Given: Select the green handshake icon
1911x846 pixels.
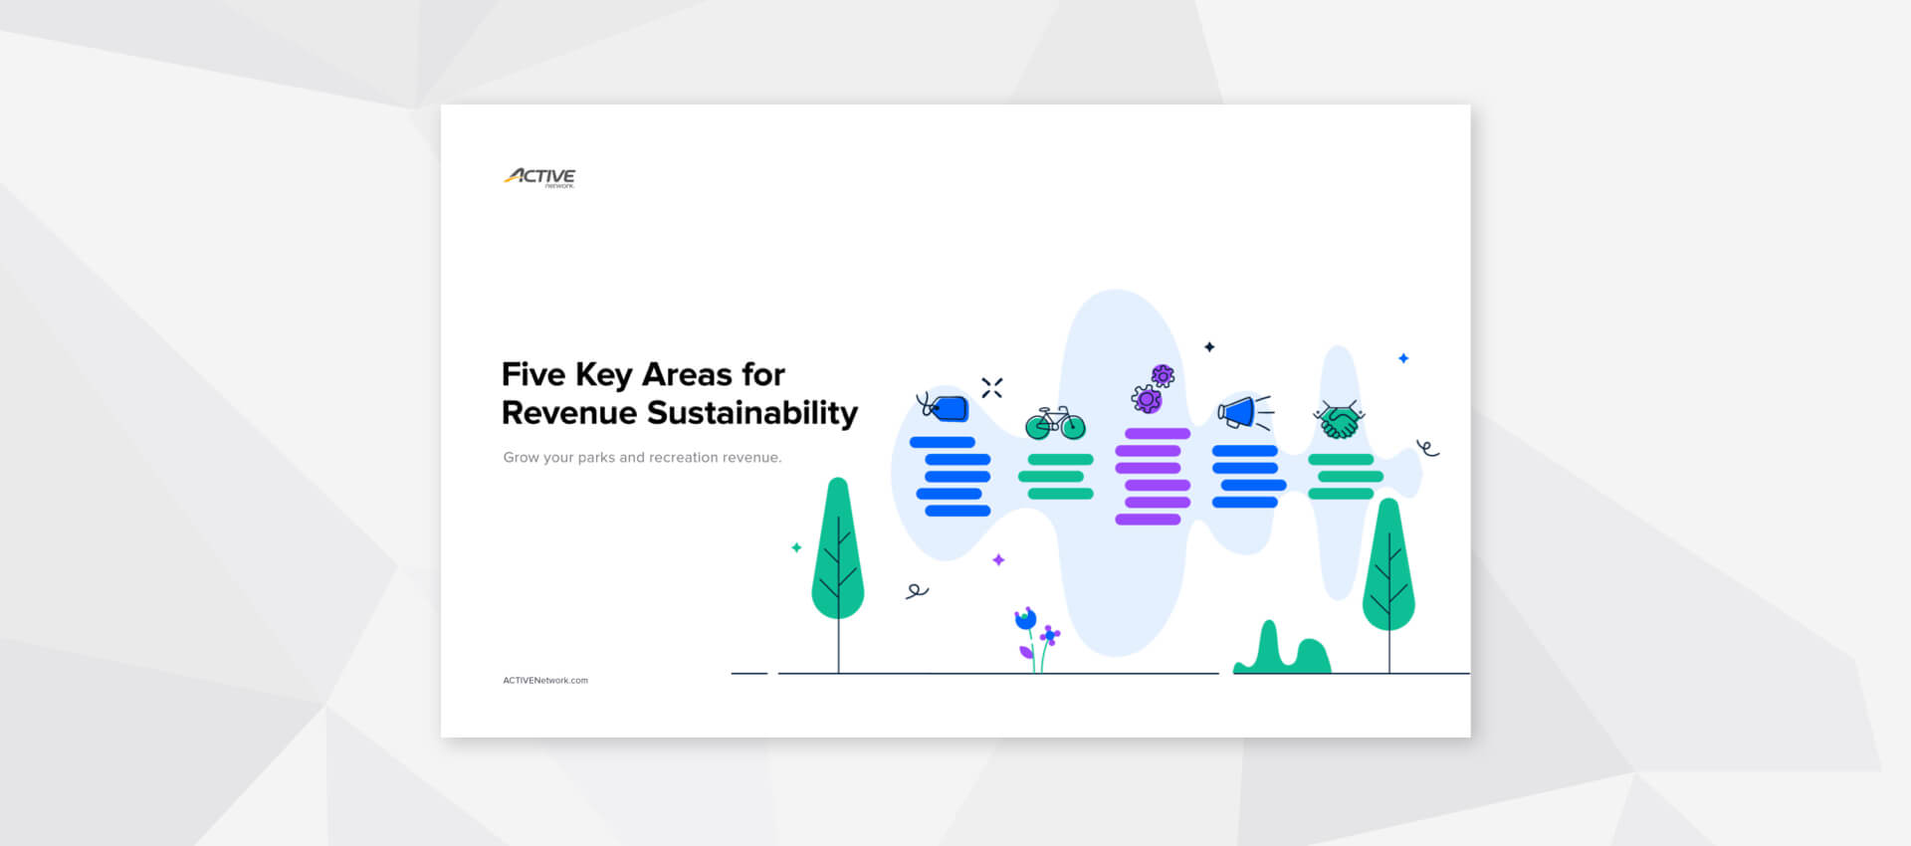Looking at the screenshot, I should pyautogui.click(x=1339, y=422).
